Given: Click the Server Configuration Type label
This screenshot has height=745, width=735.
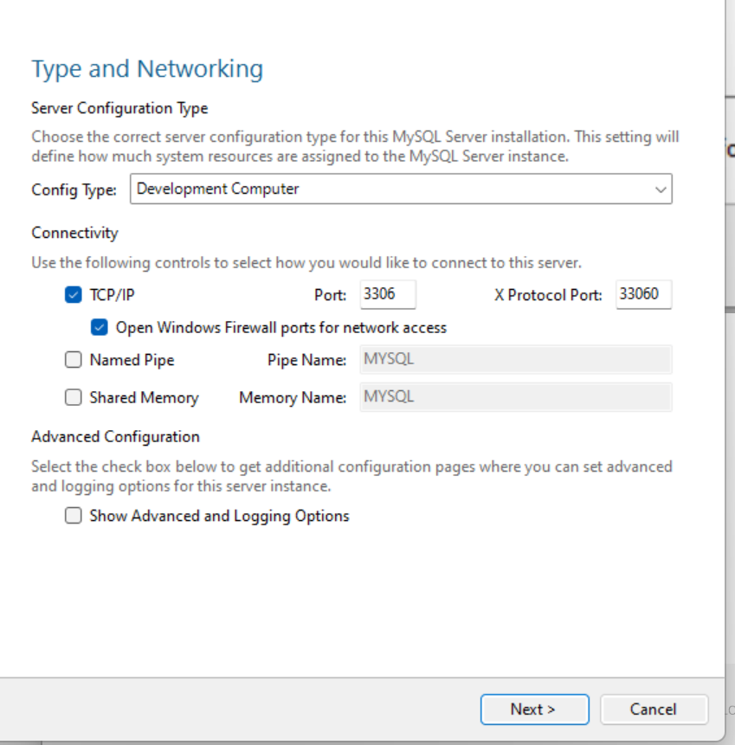Looking at the screenshot, I should click(119, 108).
